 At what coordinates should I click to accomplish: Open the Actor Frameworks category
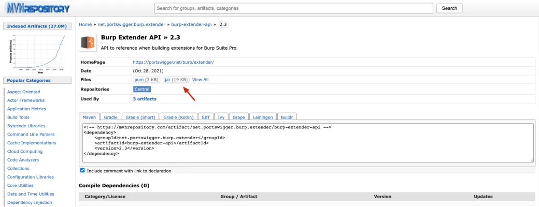[26, 100]
